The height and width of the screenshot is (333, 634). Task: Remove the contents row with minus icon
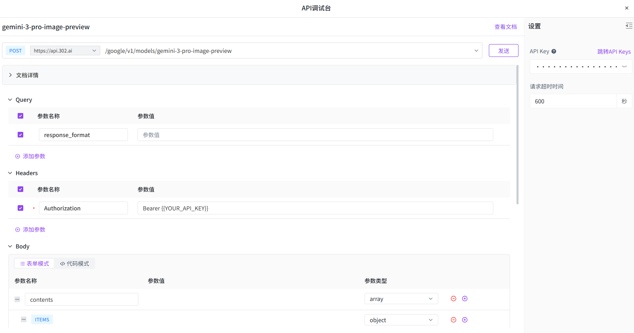(x=454, y=299)
